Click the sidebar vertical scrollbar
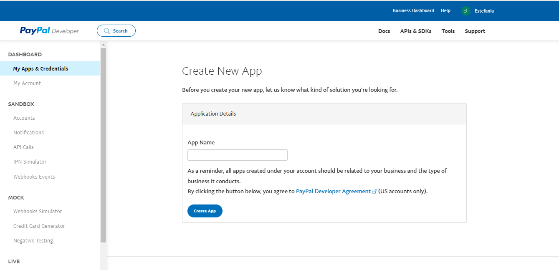Screen dimensions: 559x270 point(103,145)
